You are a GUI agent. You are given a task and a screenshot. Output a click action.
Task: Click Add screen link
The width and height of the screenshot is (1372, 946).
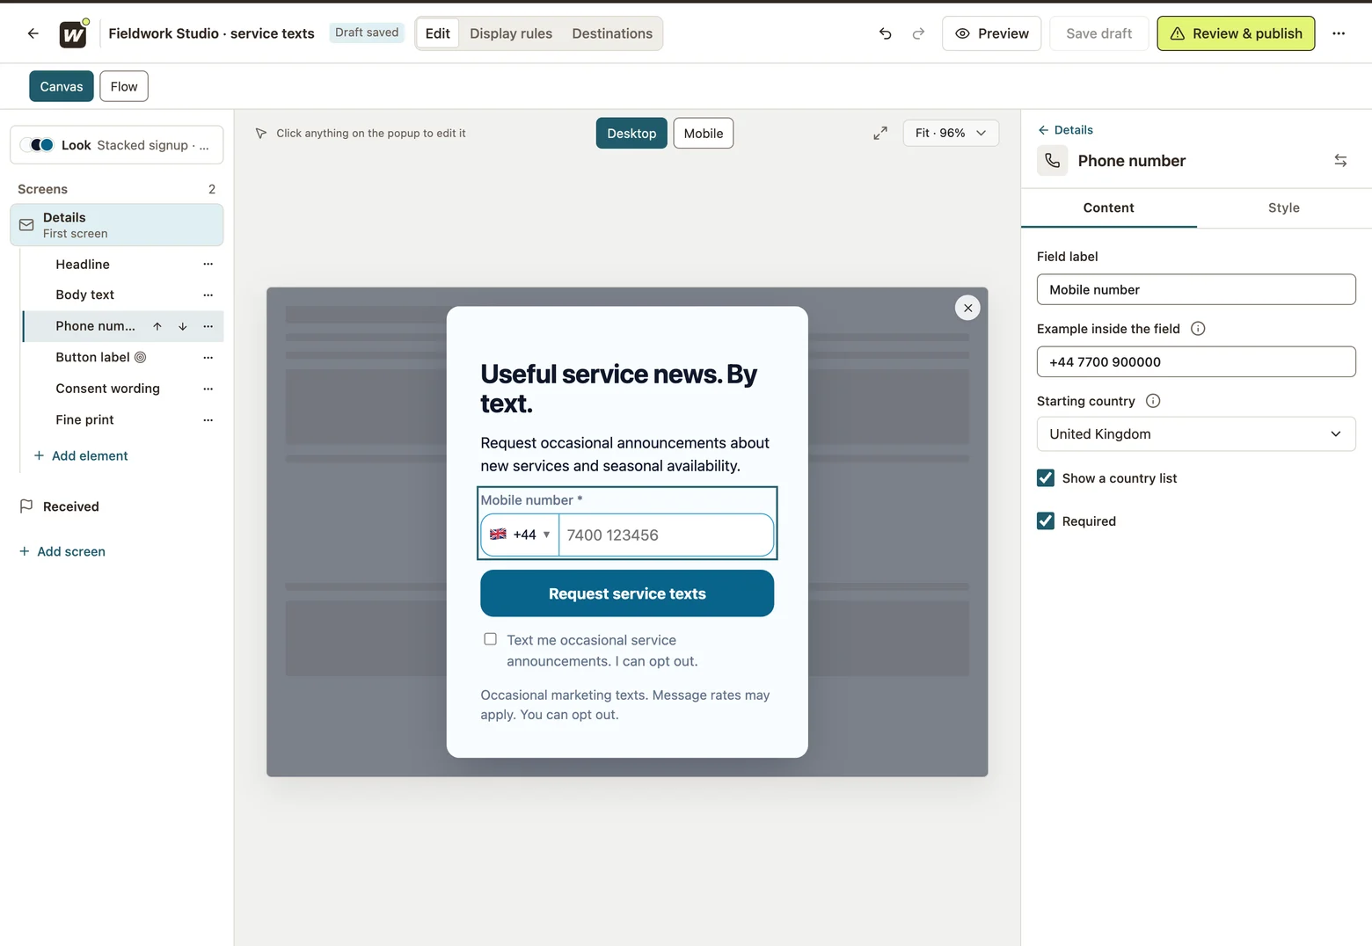(x=62, y=552)
